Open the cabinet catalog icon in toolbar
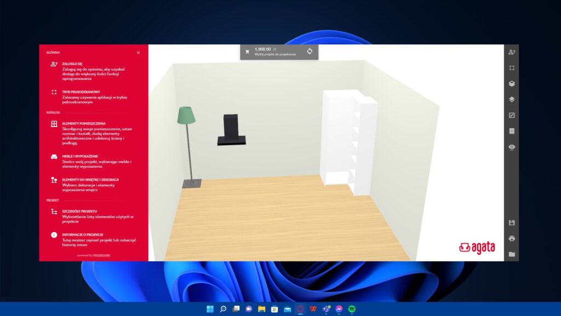561x316 pixels. tap(512, 131)
